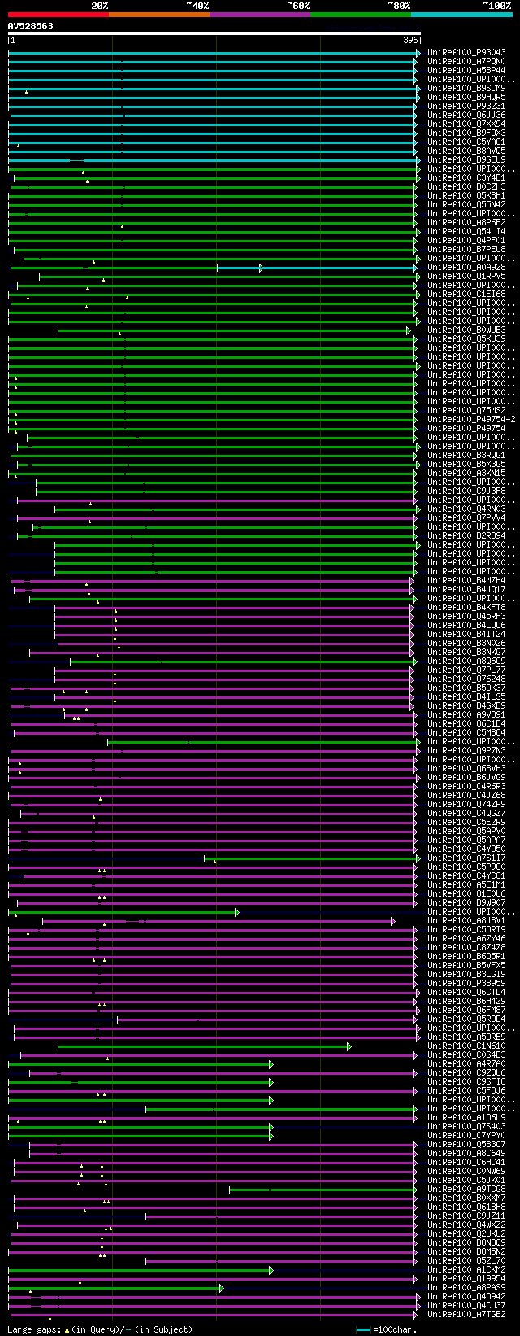Click the cyan alignment bar for UniRef100_P93043

tap(214, 53)
